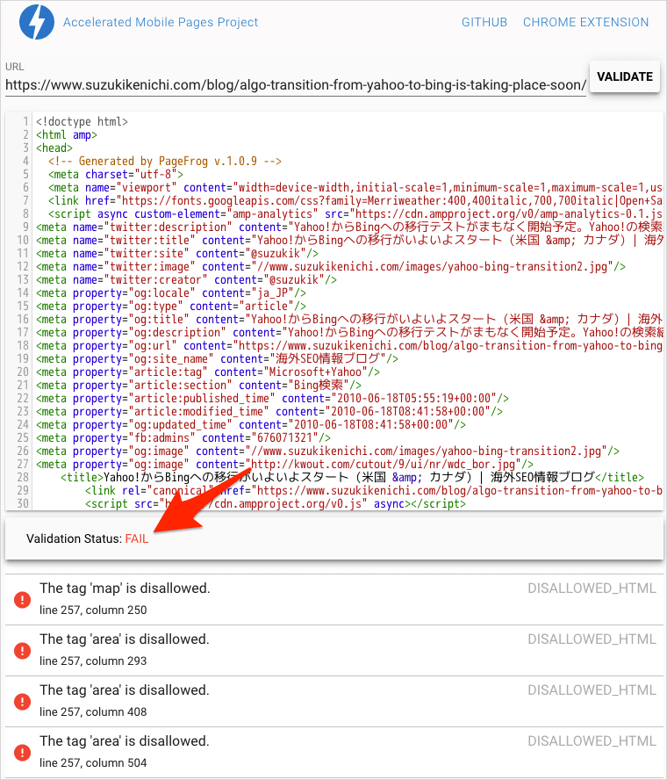Click DISALLOWED_HTML label on 'map' row
This screenshot has height=780, width=667.
coord(592,589)
